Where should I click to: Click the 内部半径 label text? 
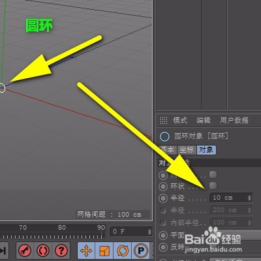[185, 223]
